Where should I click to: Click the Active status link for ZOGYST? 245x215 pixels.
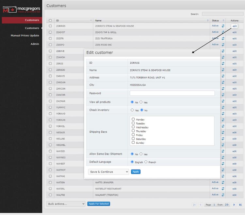point(215,32)
